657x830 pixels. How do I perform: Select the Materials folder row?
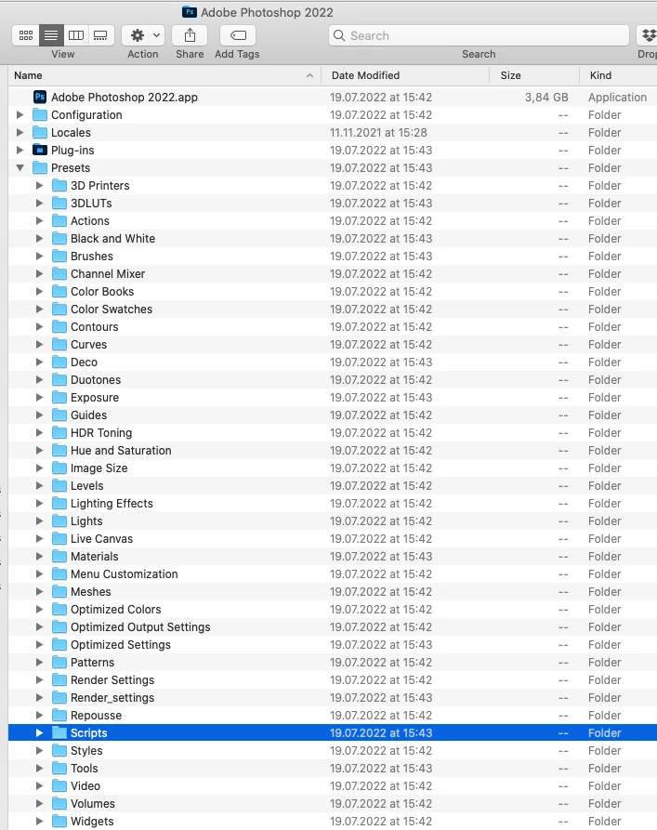tap(333, 557)
